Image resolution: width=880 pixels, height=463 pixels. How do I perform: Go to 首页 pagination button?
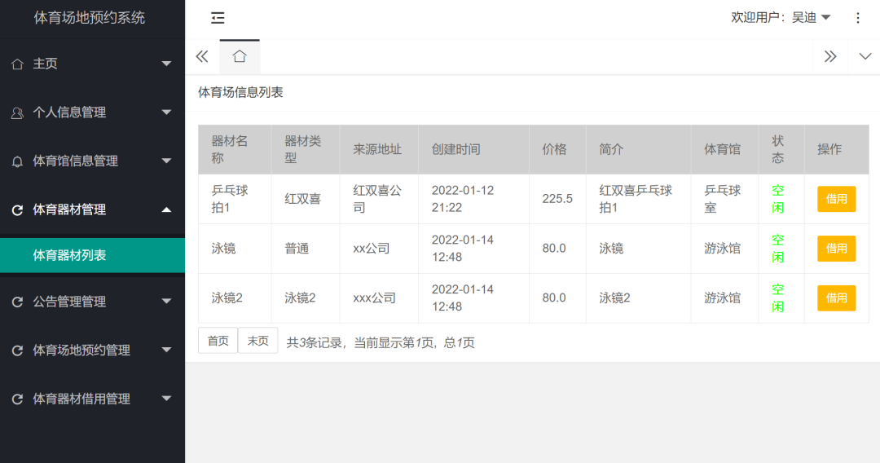(218, 341)
